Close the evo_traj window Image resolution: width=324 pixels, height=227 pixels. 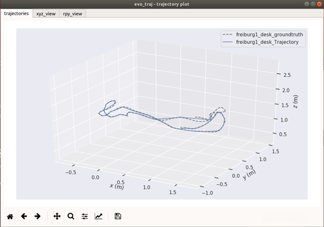(x=320, y=4)
